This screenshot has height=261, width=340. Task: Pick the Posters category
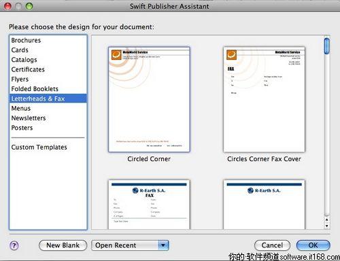[48, 128]
